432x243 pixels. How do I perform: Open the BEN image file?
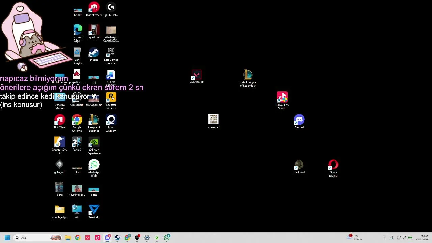click(x=77, y=169)
